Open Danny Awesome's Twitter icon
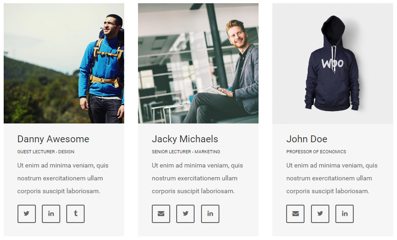 27,214
